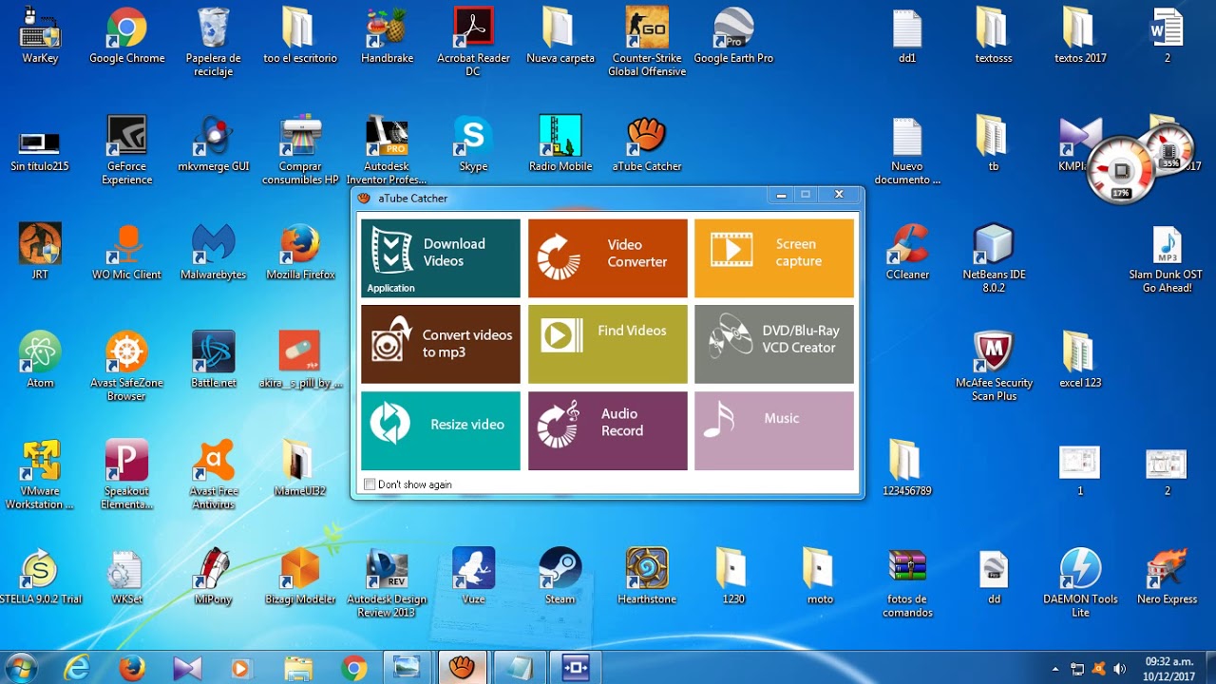This screenshot has width=1216, height=684.
Task: Select the textos 2017 folder
Action: point(1080,36)
